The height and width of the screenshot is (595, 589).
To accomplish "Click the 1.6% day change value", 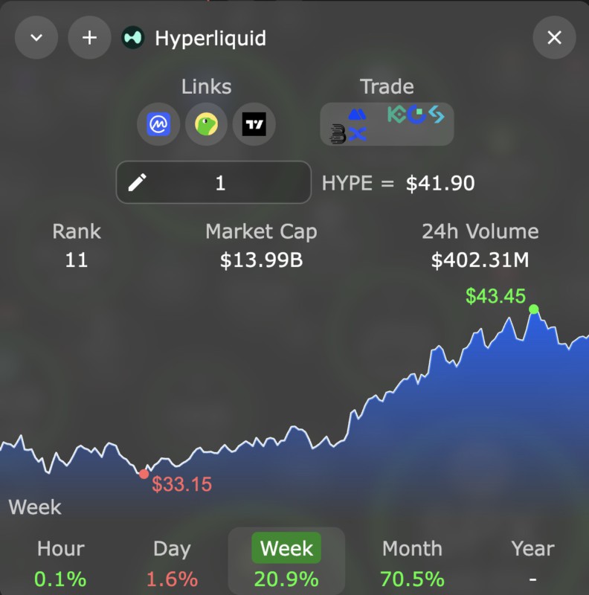I will pos(172,579).
